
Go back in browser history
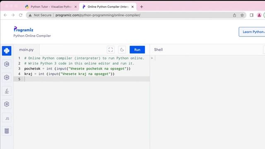pos(5,15)
